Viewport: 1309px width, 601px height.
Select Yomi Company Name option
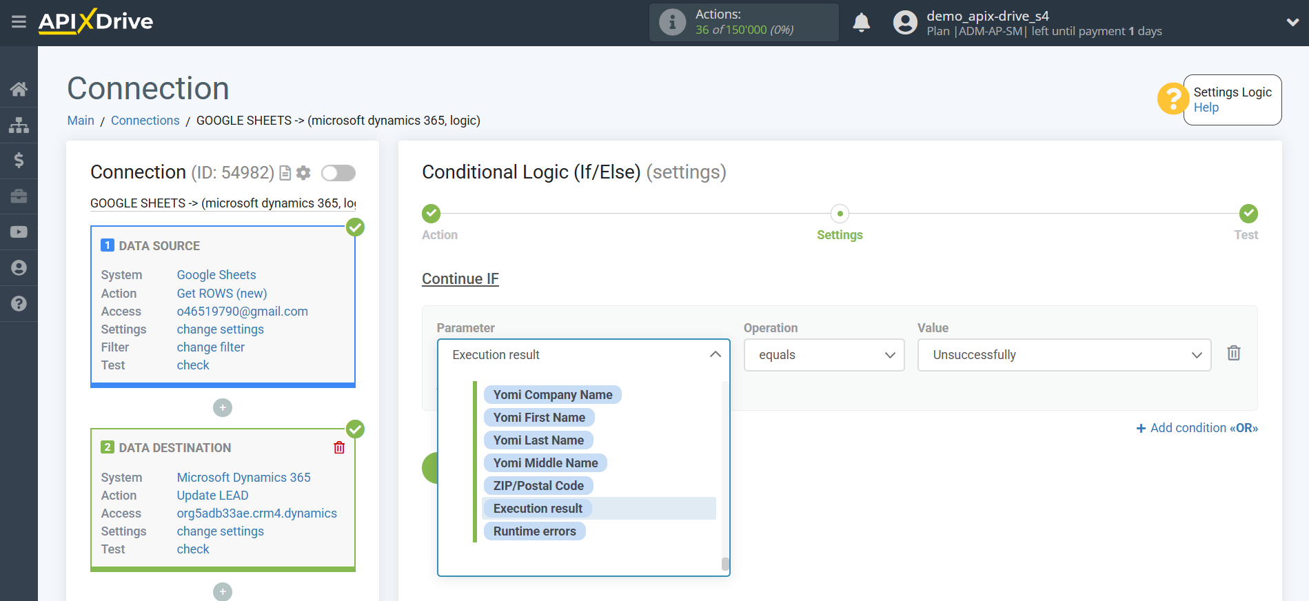pyautogui.click(x=553, y=395)
